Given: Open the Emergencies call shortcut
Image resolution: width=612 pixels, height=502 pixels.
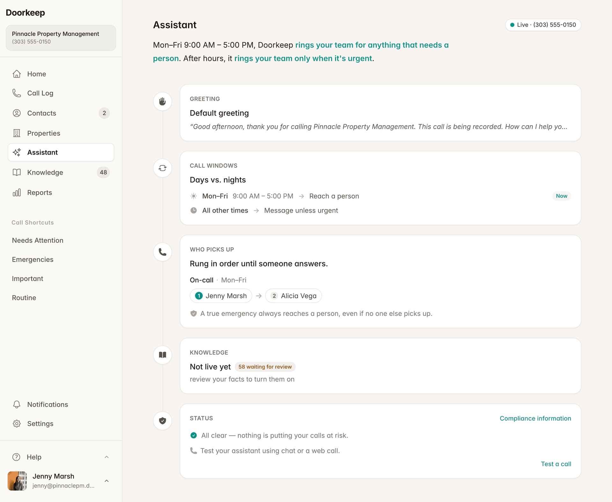Looking at the screenshot, I should [33, 259].
